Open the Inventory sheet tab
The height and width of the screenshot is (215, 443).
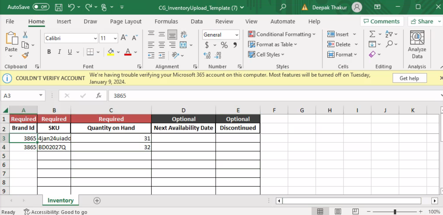pyautogui.click(x=61, y=200)
